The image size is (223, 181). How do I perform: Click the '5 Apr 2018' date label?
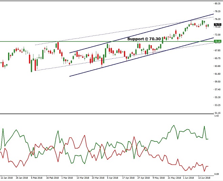pyautogui.click(x=113, y=178)
